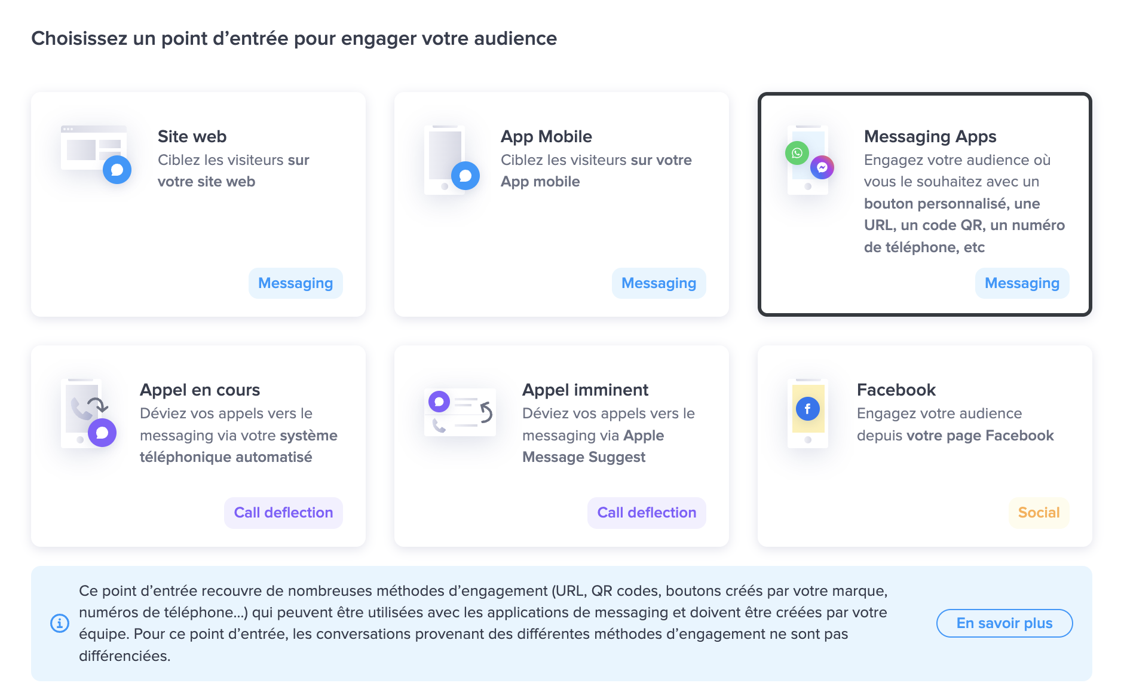Click the Social tag on Facebook card

(1039, 513)
